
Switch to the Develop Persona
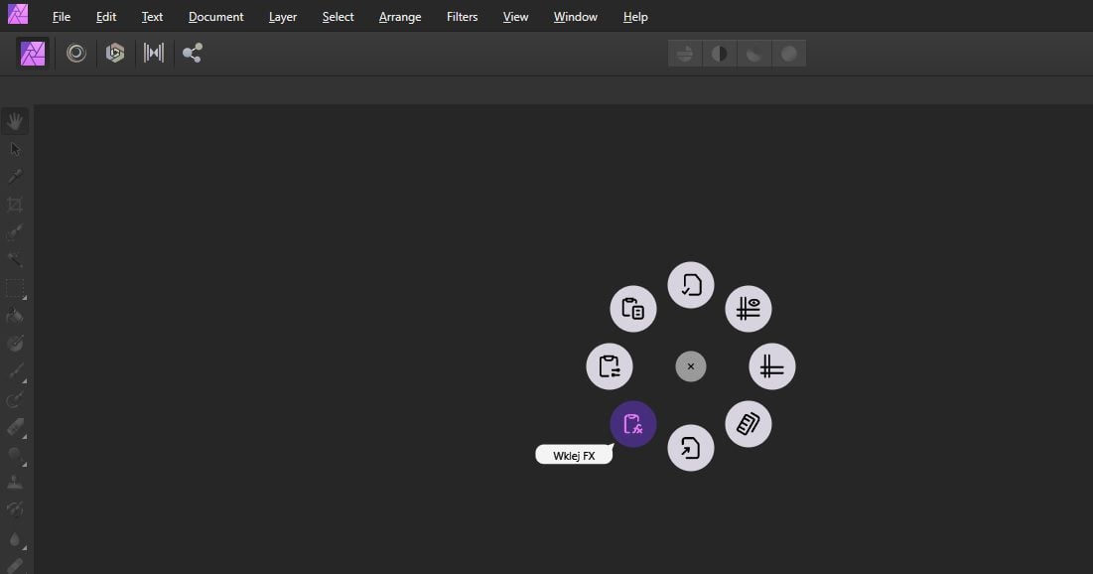click(x=115, y=54)
